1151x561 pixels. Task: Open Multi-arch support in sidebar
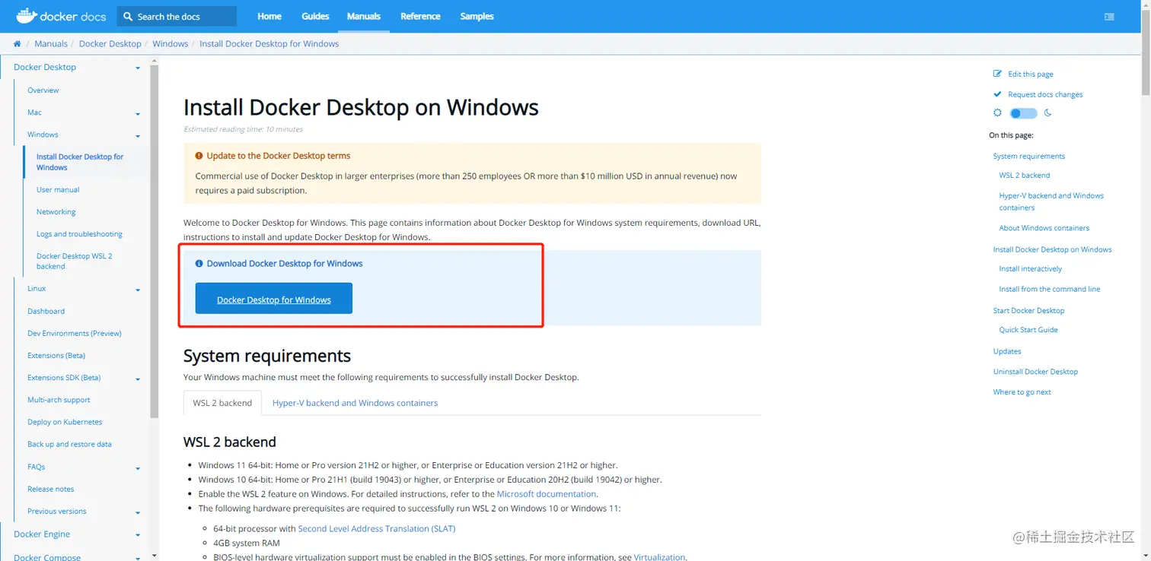pos(59,400)
